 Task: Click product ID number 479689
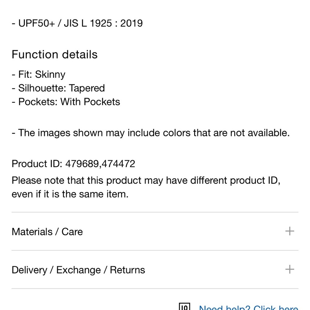[x=83, y=164]
